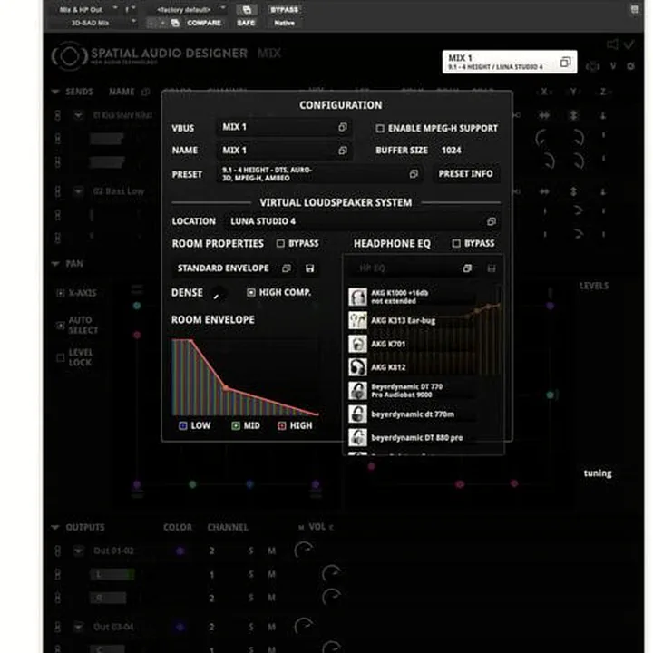Image resolution: width=653 pixels, height=653 pixels.
Task: Select beyerdynamic DT 880 pro thumbnail
Action: [x=357, y=438]
